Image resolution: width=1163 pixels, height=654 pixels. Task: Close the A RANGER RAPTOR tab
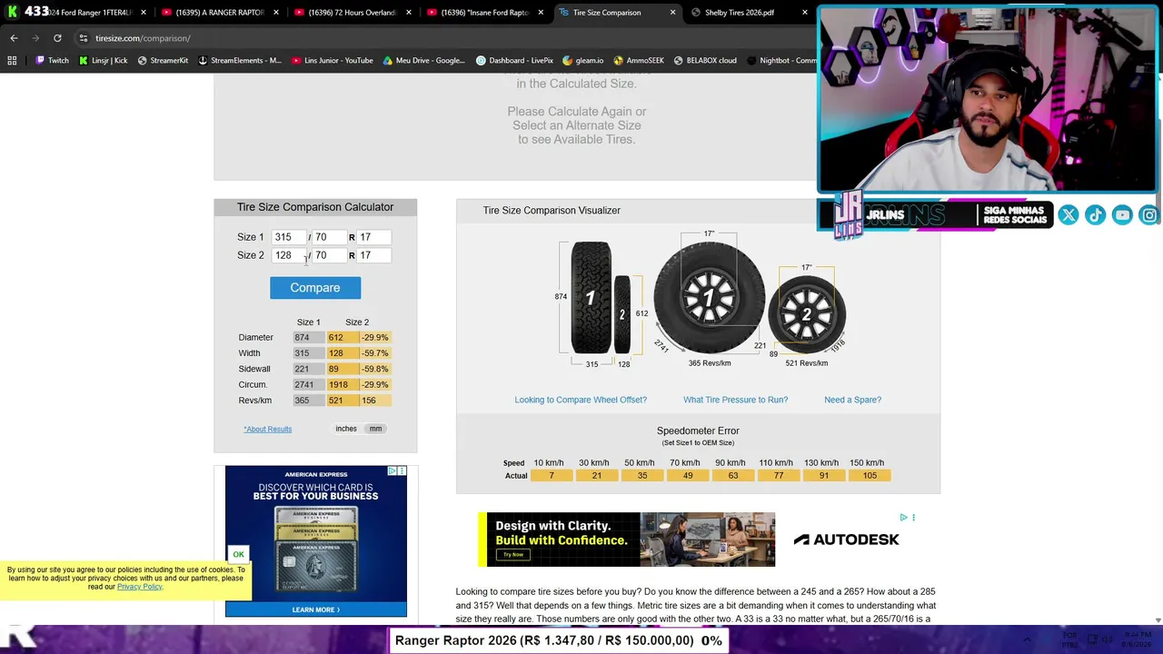275,13
